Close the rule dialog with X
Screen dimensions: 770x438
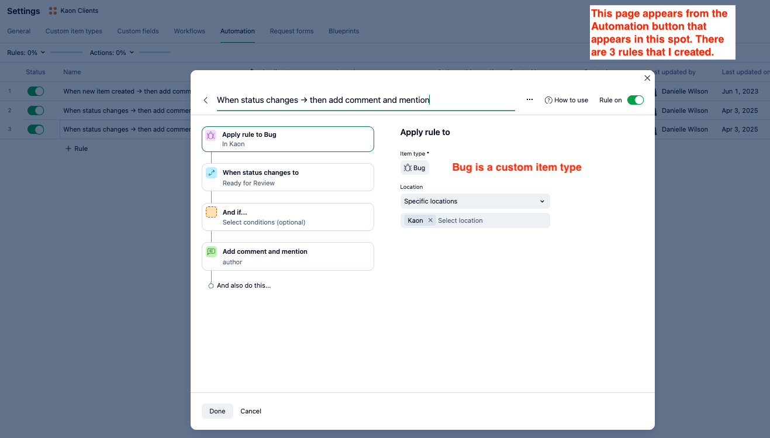pos(647,78)
